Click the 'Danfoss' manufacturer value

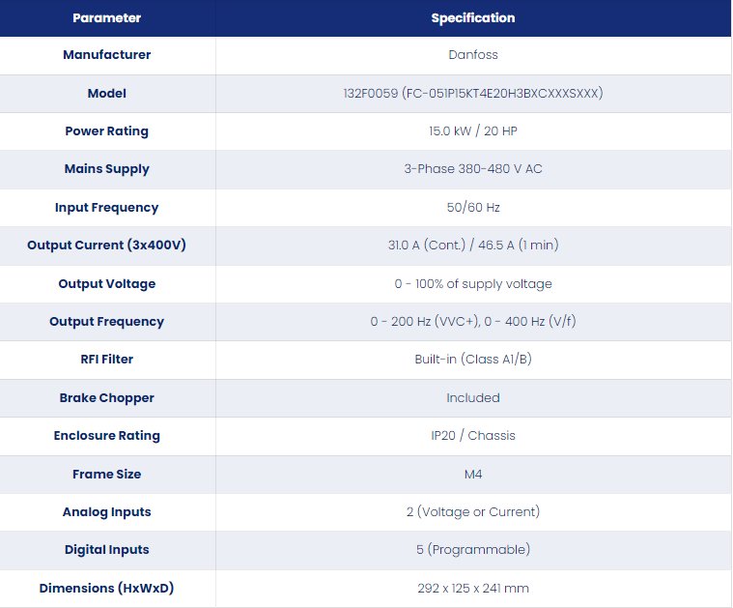472,55
